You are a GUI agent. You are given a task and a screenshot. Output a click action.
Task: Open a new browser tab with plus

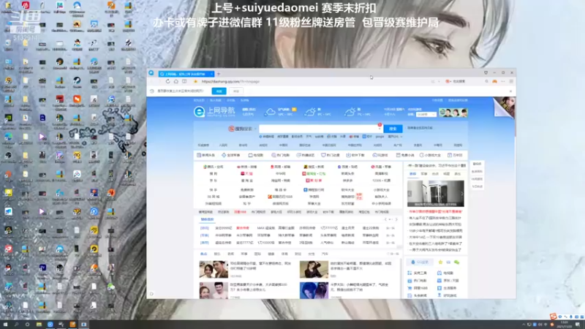[219, 74]
